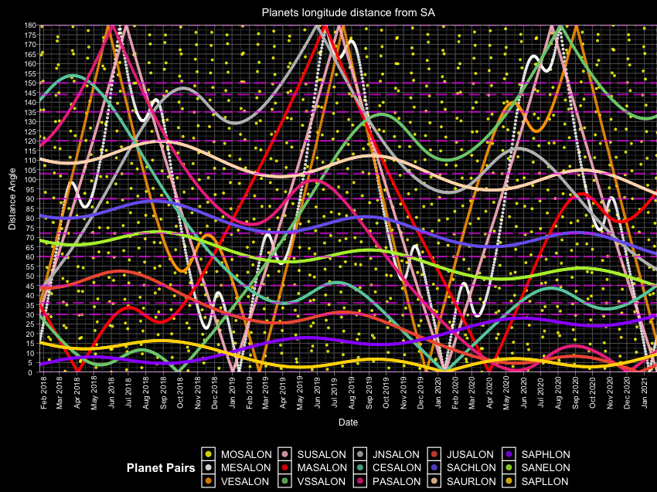Click the pink SUSALON legend marker
This screenshot has width=657, height=492.
[x=286, y=454]
